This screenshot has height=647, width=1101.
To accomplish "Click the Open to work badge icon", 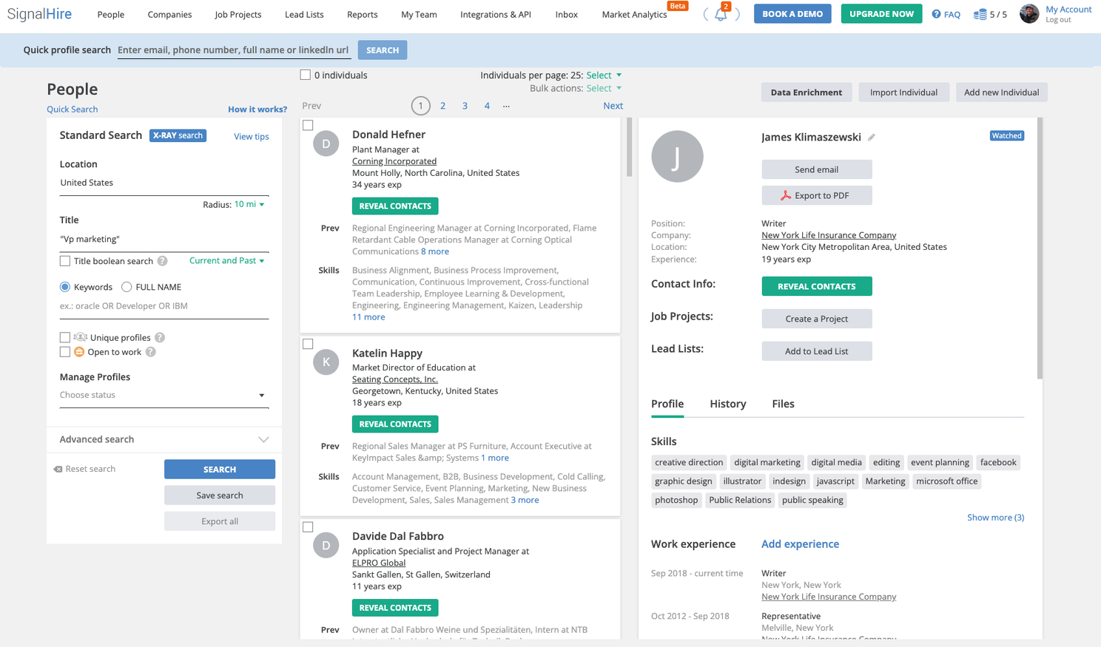I will tap(79, 352).
